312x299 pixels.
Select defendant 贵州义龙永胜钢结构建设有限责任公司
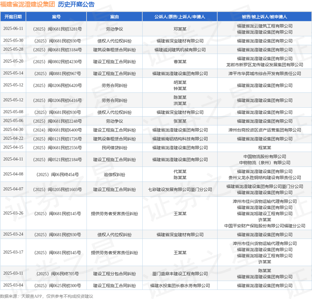coord(265,178)
